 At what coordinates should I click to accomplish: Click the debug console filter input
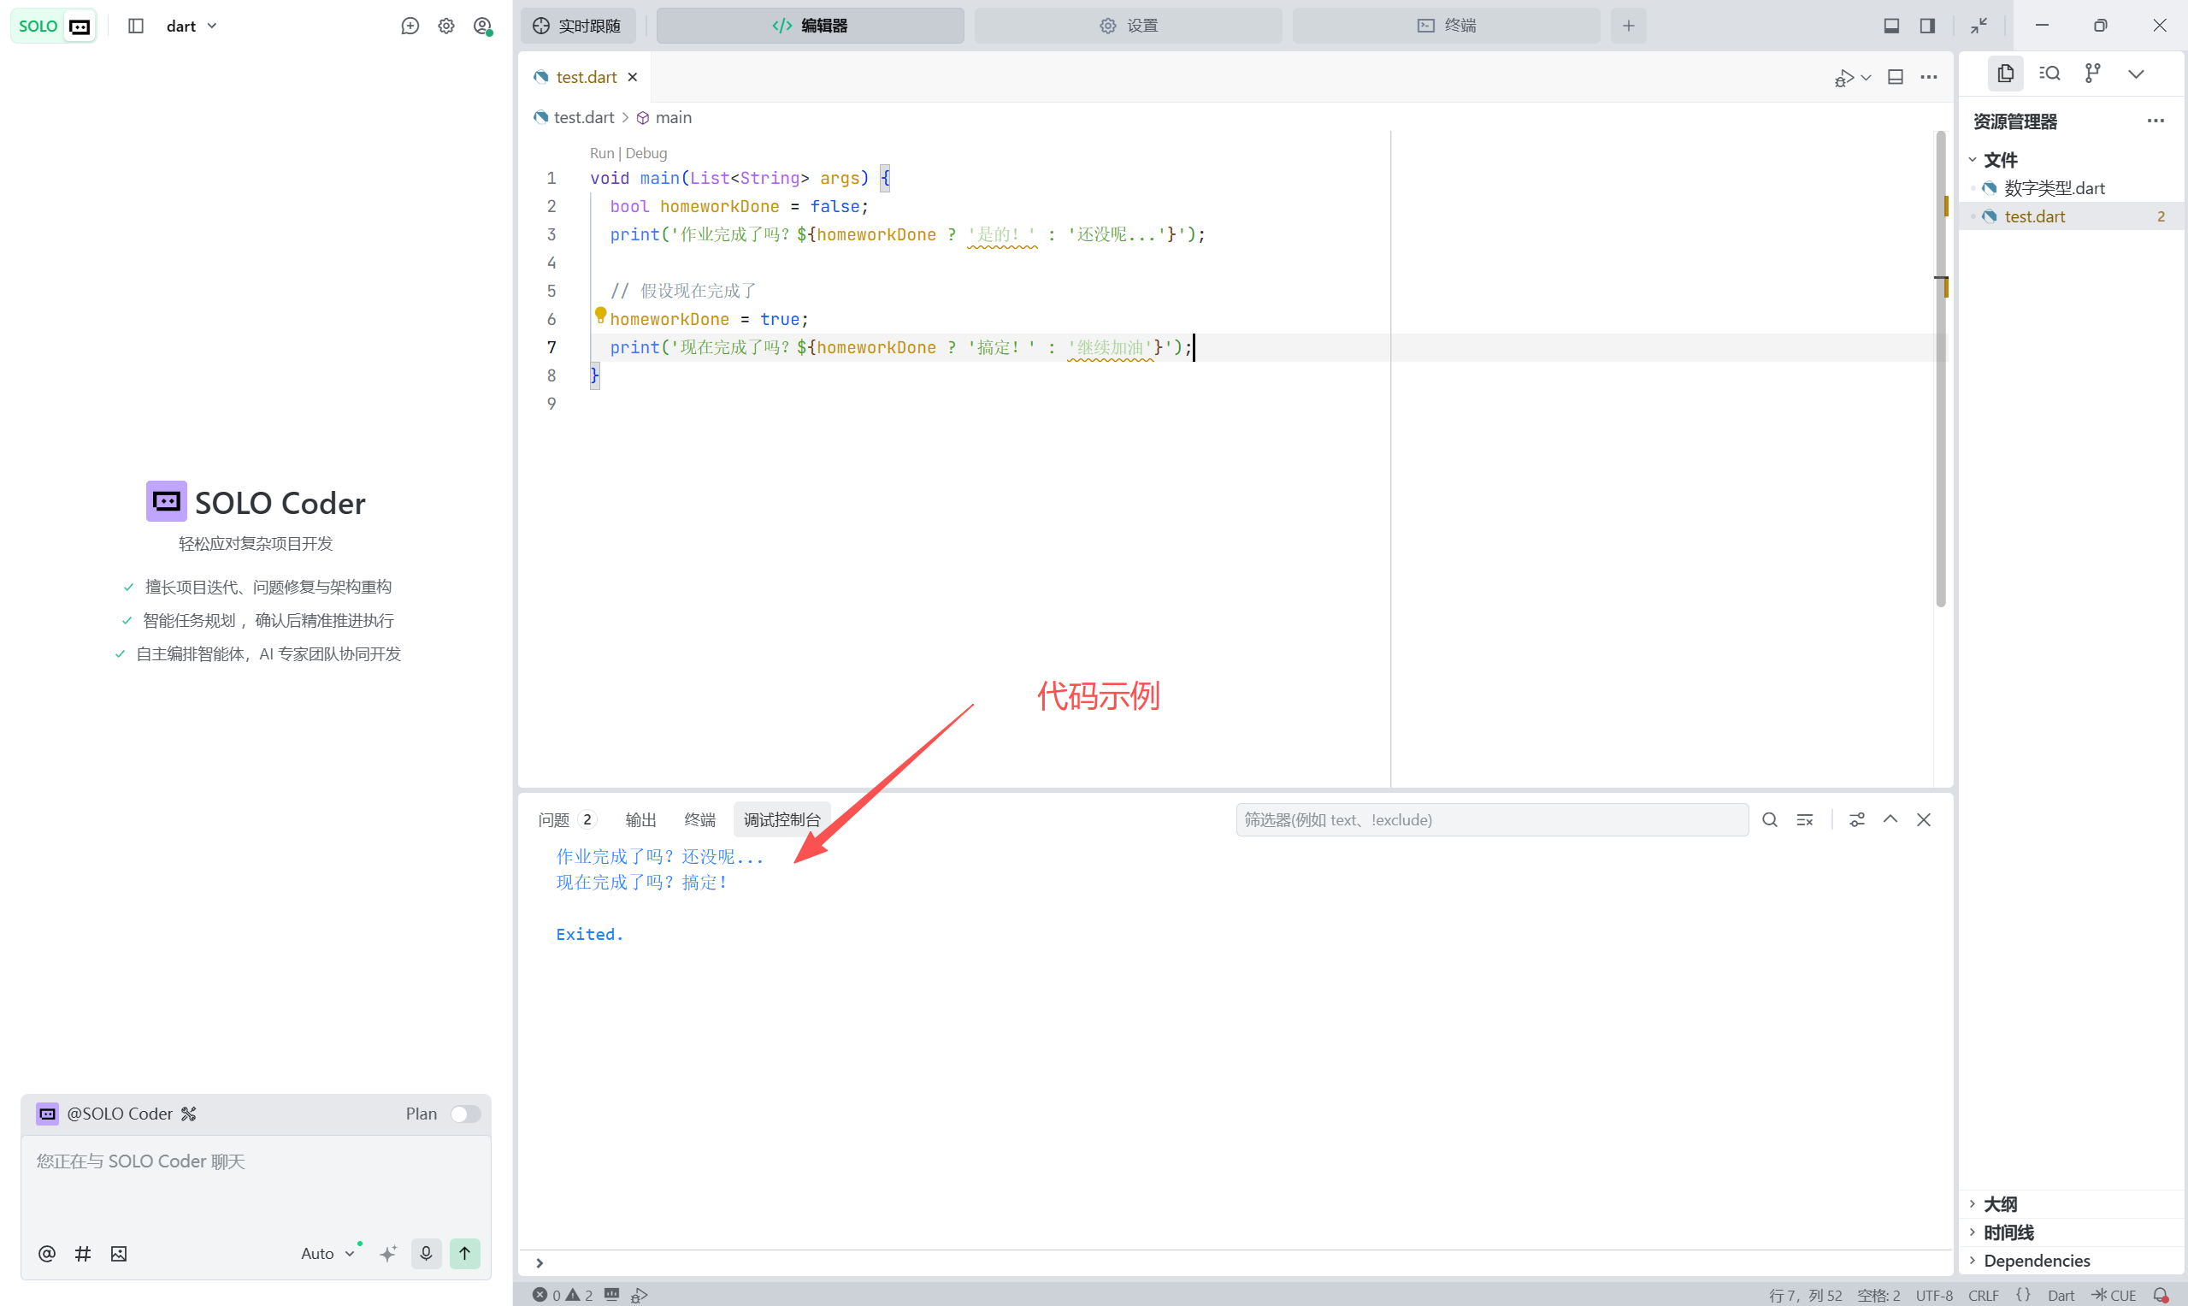1491,819
